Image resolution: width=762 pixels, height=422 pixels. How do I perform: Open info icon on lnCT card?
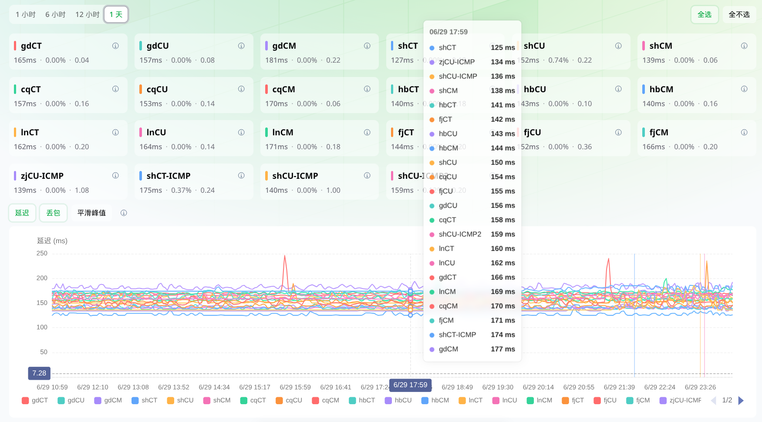click(115, 132)
